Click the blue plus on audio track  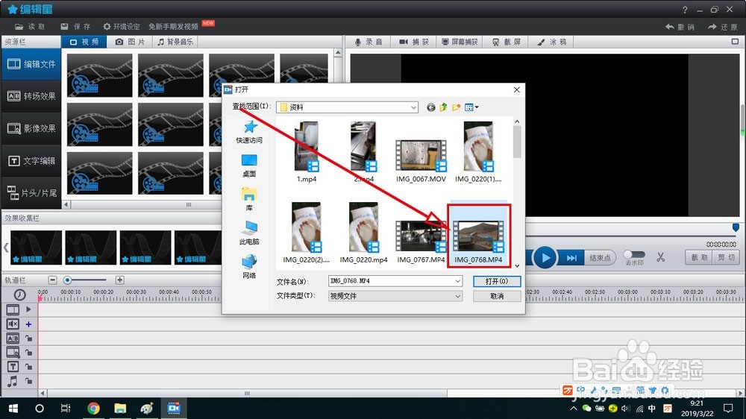[x=28, y=324]
